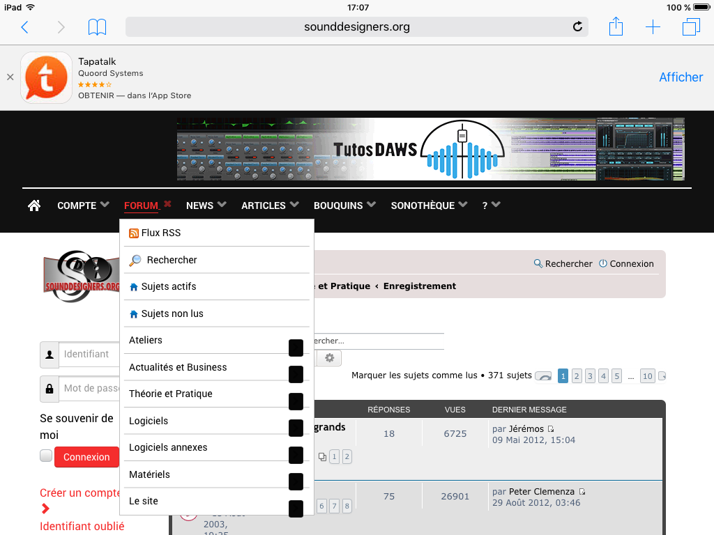This screenshot has height=535, width=714.
Task: Tap the home icon in navigation bar
Action: tap(33, 206)
